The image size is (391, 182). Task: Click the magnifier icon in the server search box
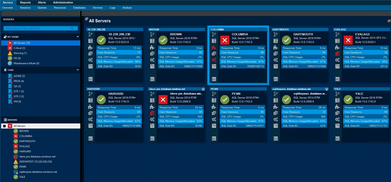pyautogui.click(x=72, y=28)
